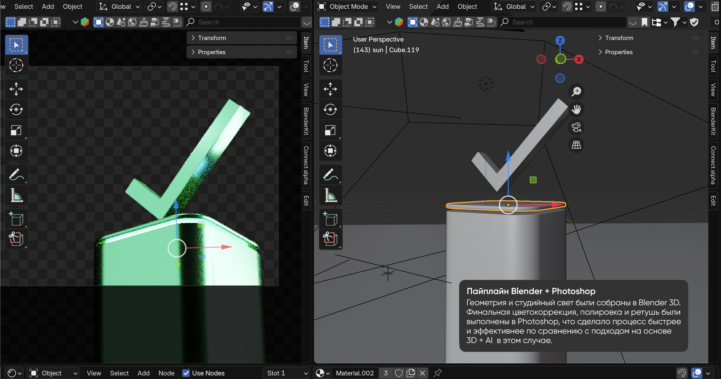
Task: Switch to the BlenderKit sidebar tab on right
Action: pyautogui.click(x=713, y=121)
